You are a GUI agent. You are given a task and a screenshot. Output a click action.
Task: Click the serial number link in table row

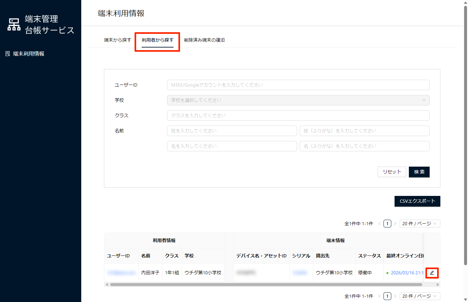click(x=300, y=273)
